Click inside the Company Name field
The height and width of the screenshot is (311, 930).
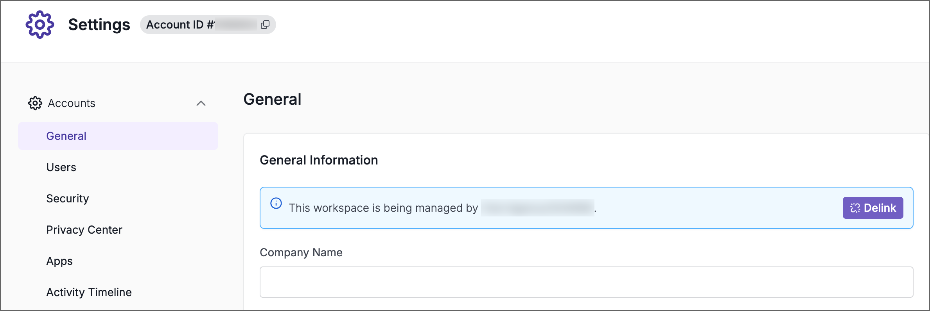(586, 282)
